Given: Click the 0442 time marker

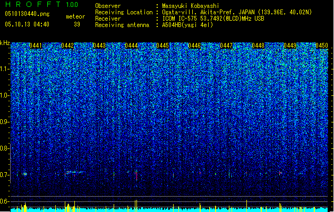Looking at the screenshot, I should pyautogui.click(x=67, y=46).
